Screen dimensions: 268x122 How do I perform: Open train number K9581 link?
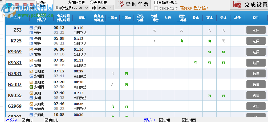(15, 63)
